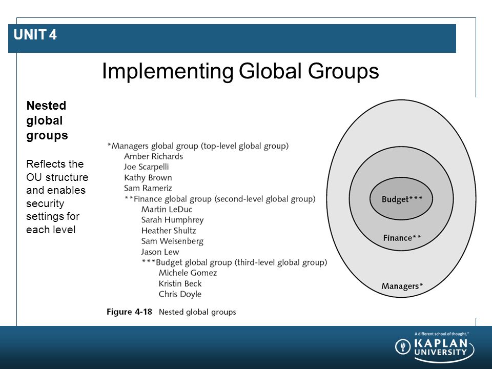Screen dimensions: 492x369
Task: Click the Managers* label in the outer ellipse
Action: coord(402,286)
